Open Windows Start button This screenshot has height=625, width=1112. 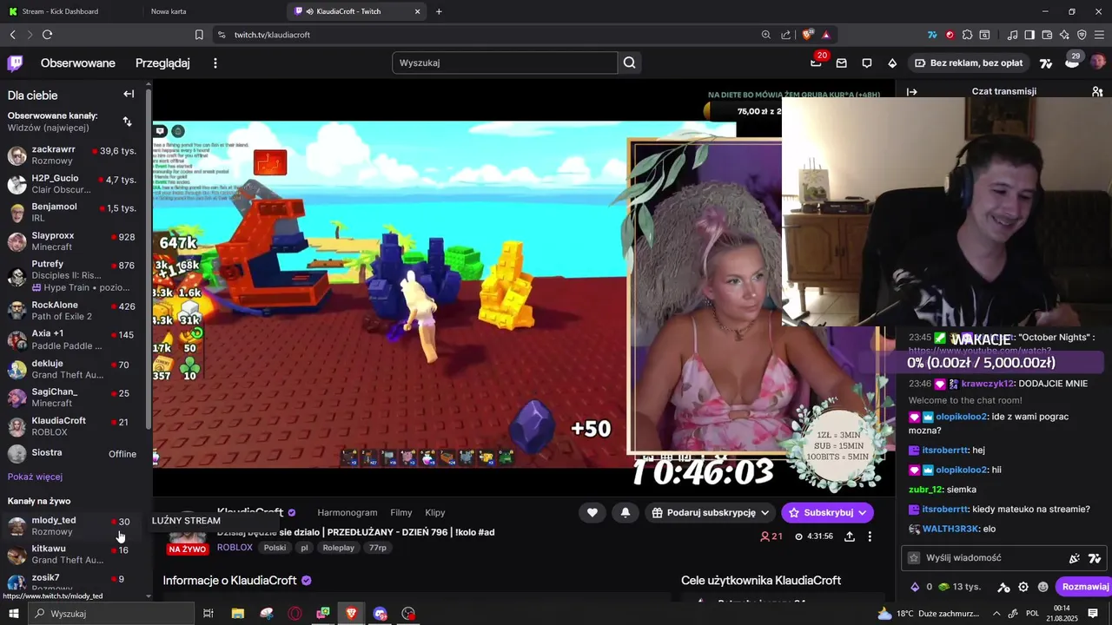(14, 614)
